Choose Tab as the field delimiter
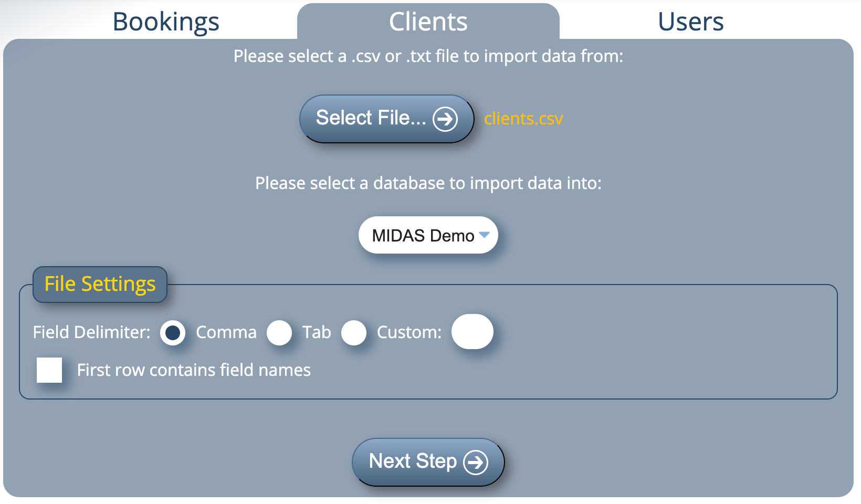861x504 pixels. 280,332
